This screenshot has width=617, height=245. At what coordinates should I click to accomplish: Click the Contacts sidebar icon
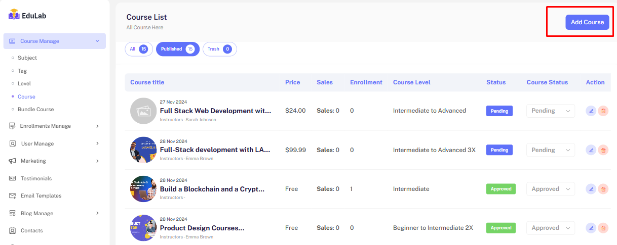pyautogui.click(x=13, y=231)
